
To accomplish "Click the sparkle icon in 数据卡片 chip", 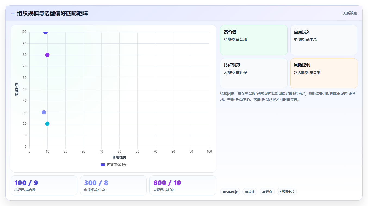I will [x=280, y=191].
